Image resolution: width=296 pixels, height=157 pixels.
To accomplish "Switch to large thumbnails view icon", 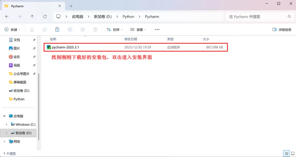I will pyautogui.click(x=293, y=153).
